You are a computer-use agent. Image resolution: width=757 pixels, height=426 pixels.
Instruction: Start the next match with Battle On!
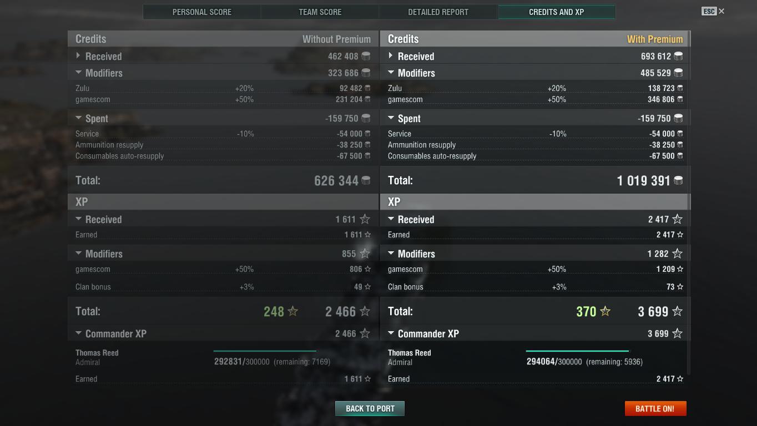pos(655,408)
